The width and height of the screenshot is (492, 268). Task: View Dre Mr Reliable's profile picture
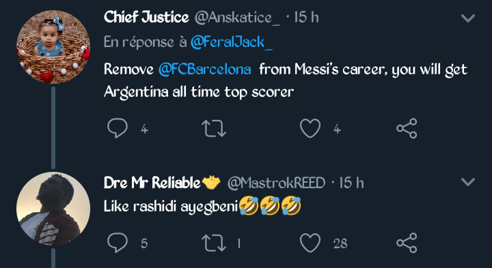pyautogui.click(x=53, y=209)
